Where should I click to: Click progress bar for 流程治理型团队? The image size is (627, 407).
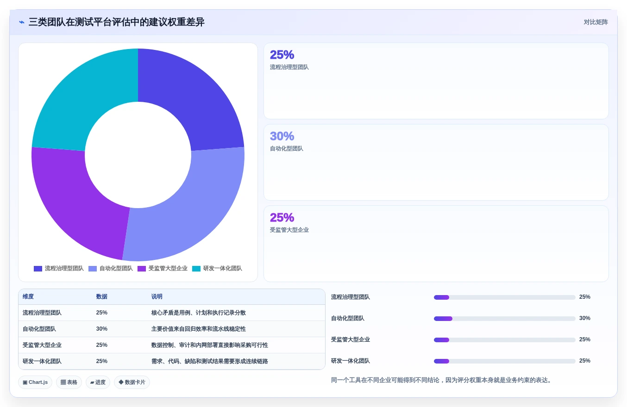click(505, 297)
